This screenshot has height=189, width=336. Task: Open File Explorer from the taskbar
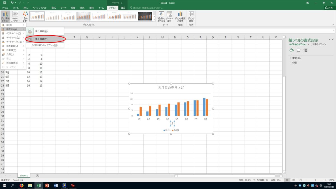[x=30, y=185]
